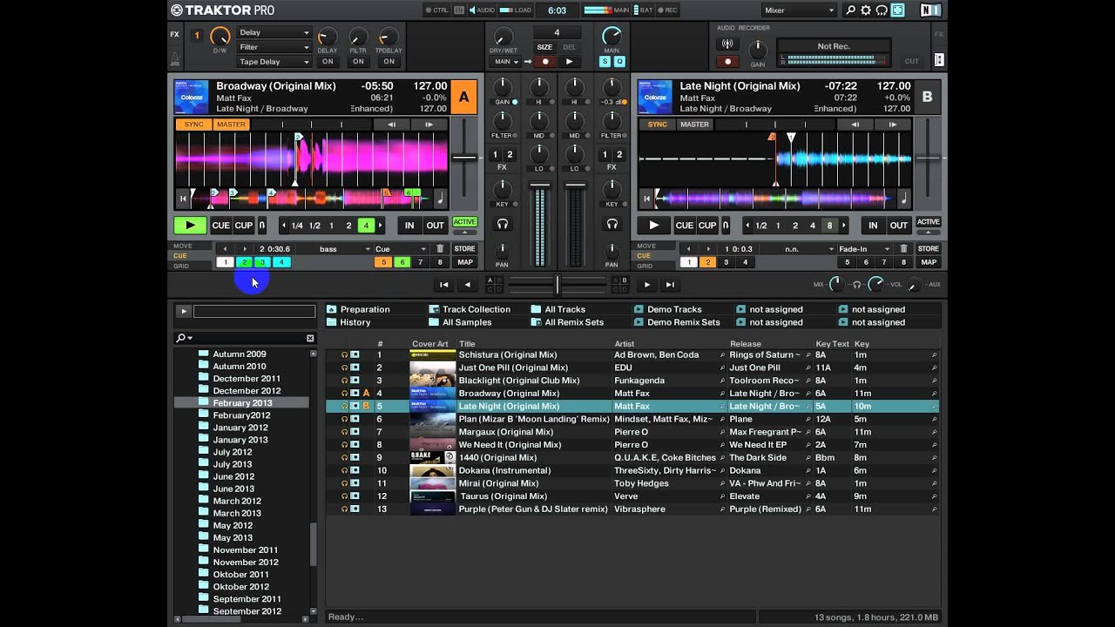This screenshot has width=1115, height=627.
Task: Open the Delay effect selector dropdown
Action: click(x=274, y=32)
